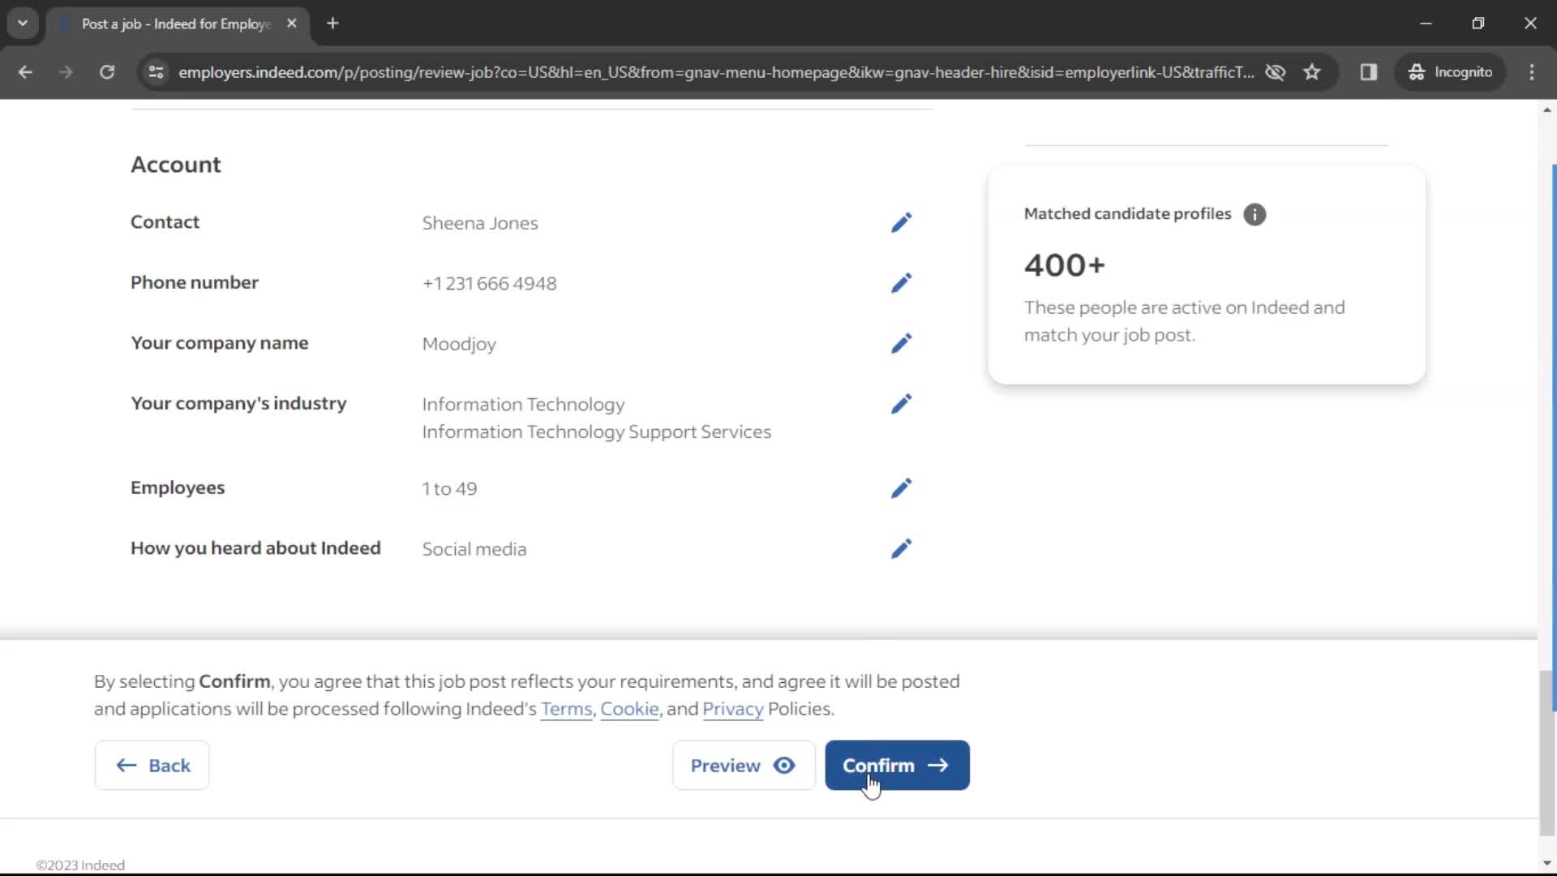
Task: Click the Cookie link in the disclaimer
Action: tap(630, 708)
